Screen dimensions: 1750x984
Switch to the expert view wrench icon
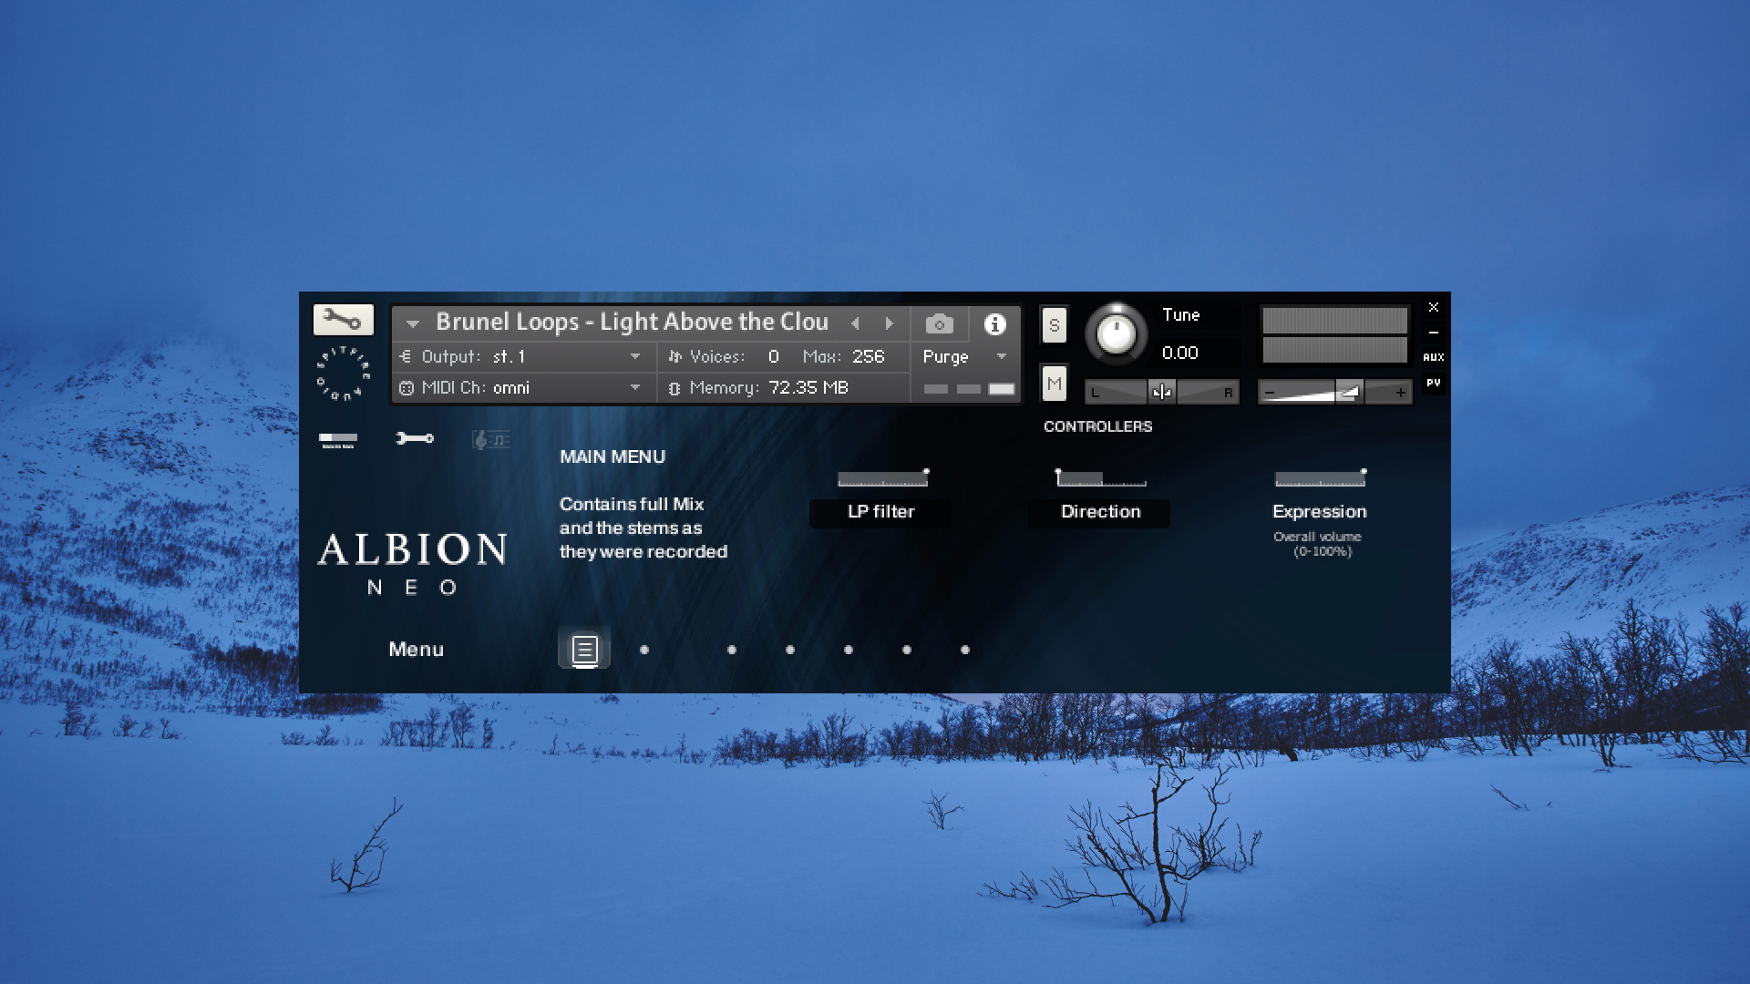pyautogui.click(x=415, y=439)
